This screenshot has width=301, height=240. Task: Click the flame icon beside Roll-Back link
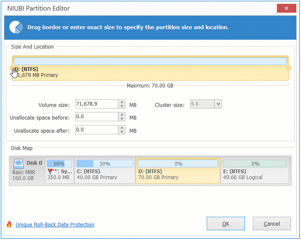[x=9, y=225]
